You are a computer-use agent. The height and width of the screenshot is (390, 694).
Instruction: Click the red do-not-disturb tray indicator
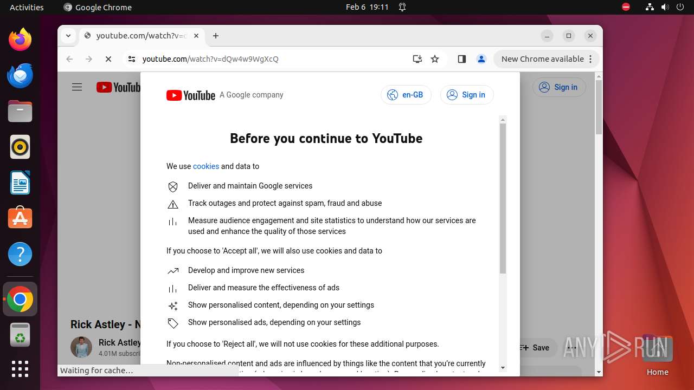tap(626, 7)
